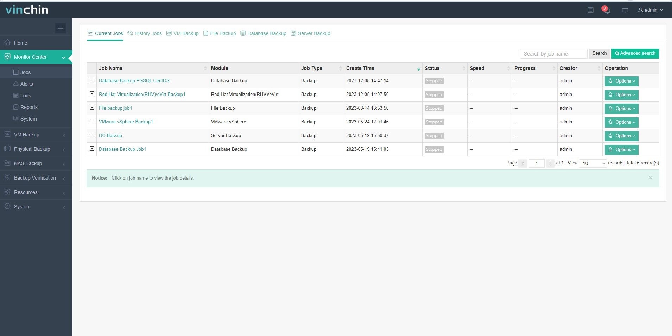
Task: Switch to the VM Backup tab
Action: coord(182,33)
